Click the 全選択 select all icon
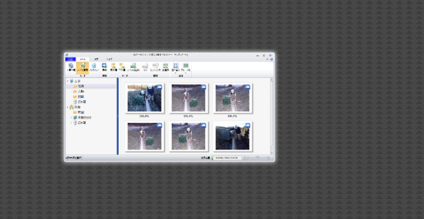Screen dimensions: 424x219 pos(165,67)
